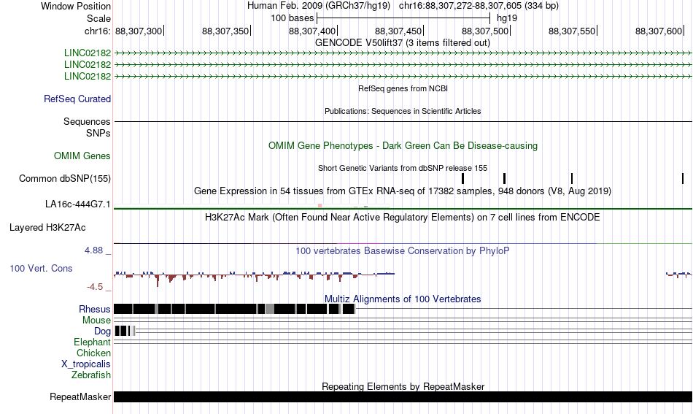Click the Sequences track label
The image size is (693, 414).
coord(87,122)
